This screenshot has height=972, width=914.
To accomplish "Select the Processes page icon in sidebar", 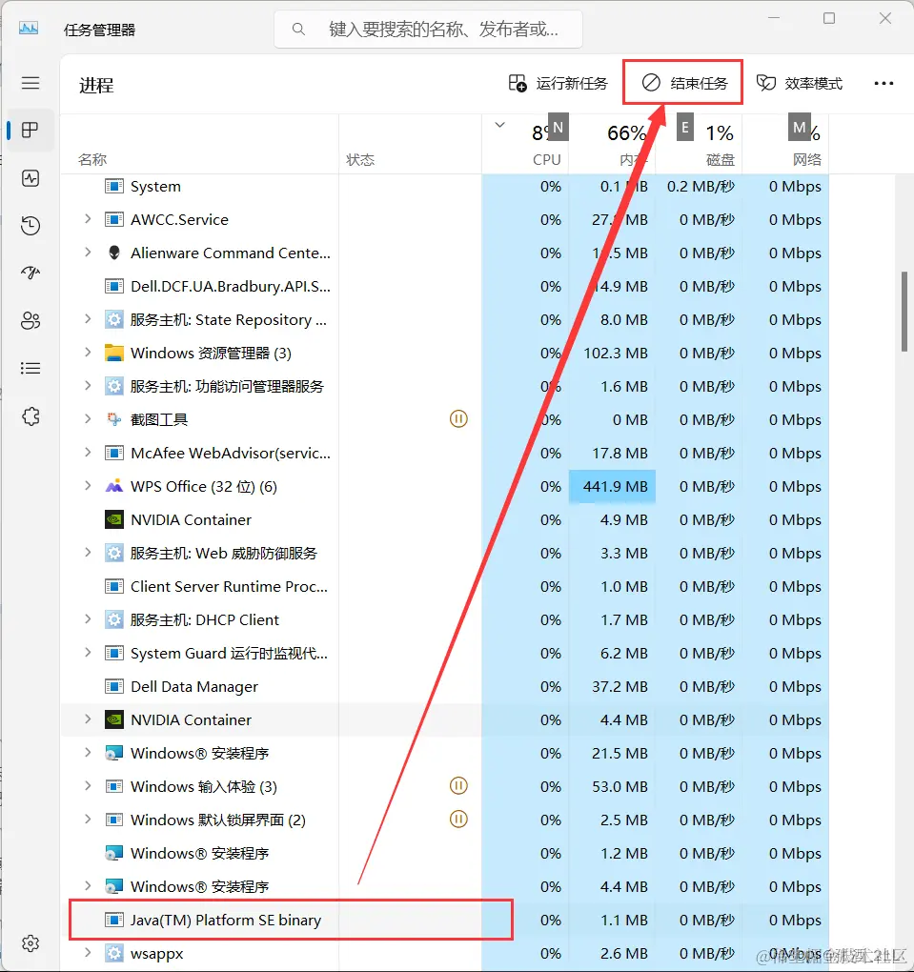I will click(30, 131).
